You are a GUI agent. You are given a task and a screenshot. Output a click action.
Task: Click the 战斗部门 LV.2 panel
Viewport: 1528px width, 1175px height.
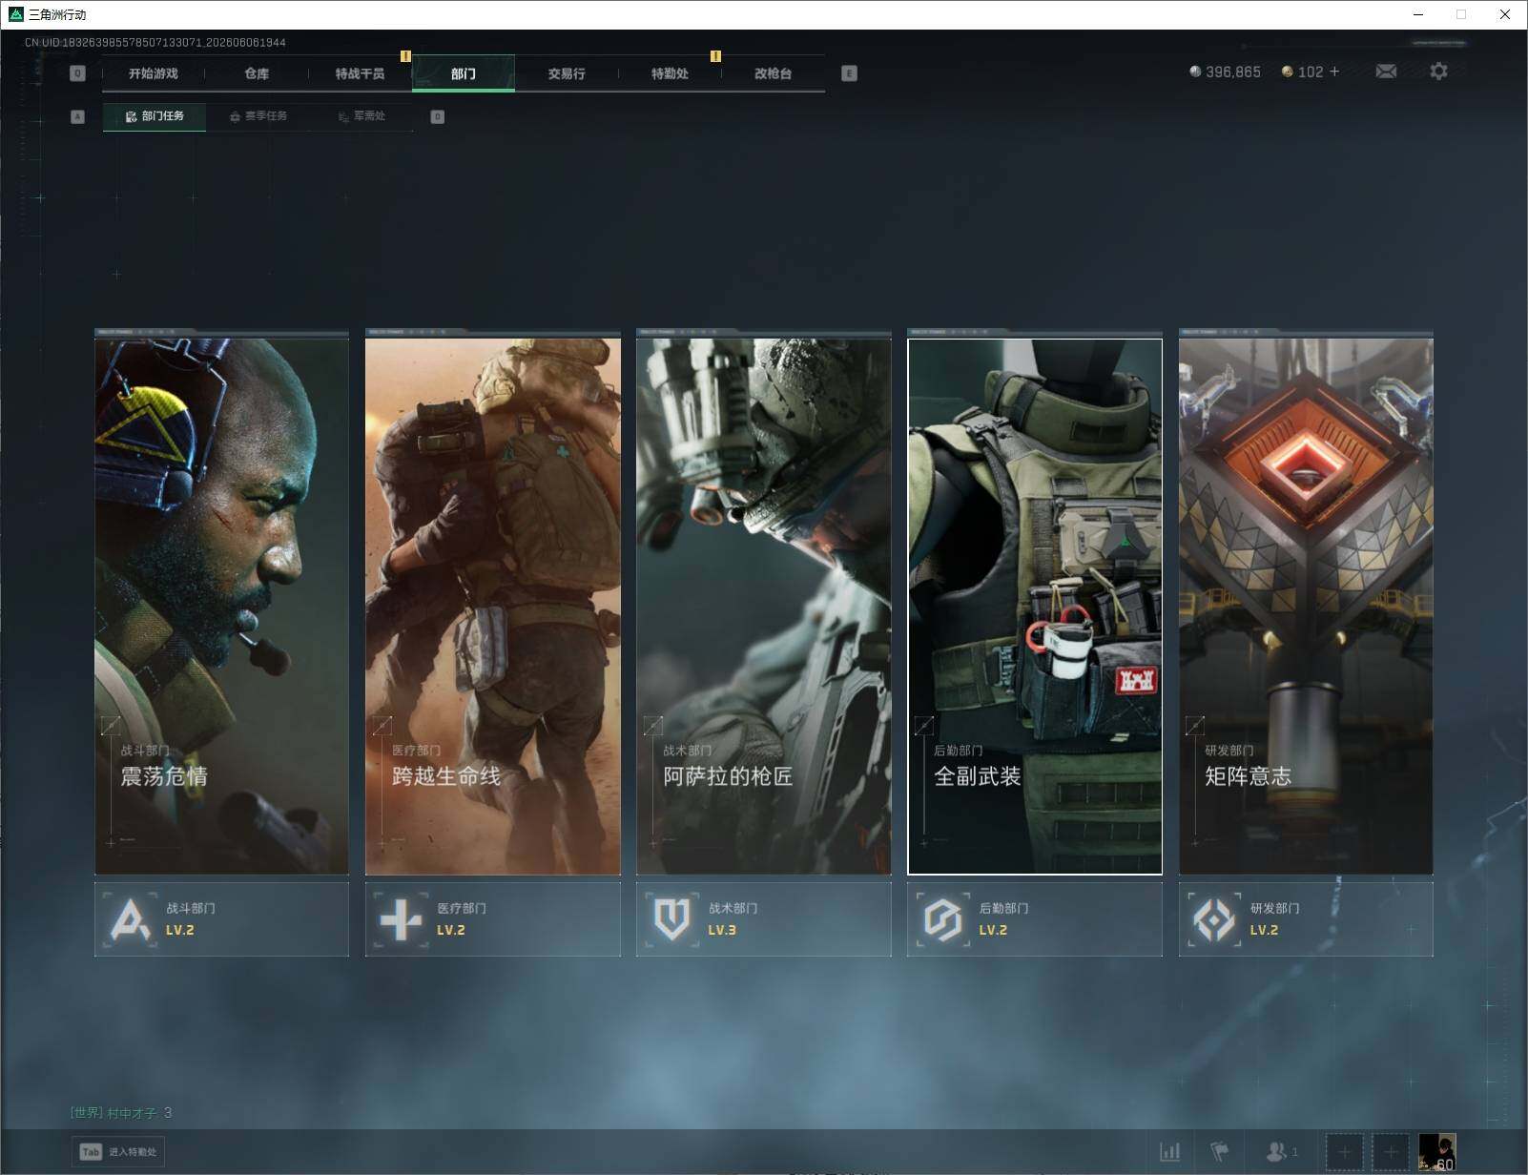[x=221, y=919]
